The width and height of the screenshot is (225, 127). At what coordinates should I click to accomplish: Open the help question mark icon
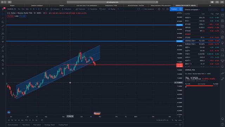[x=223, y=124]
